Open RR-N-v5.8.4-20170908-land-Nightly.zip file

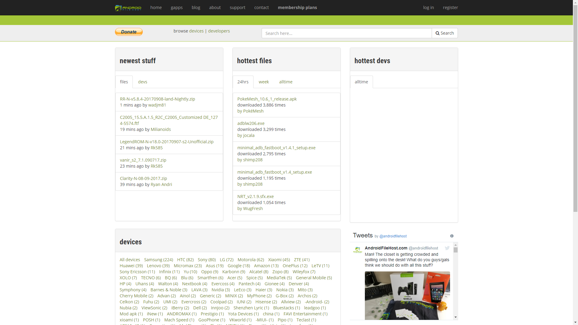157,99
